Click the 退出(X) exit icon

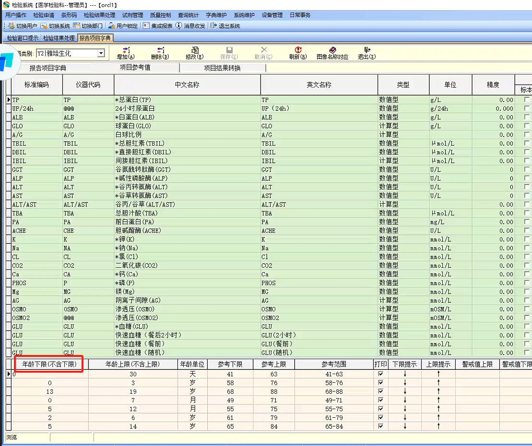pyautogui.click(x=367, y=50)
